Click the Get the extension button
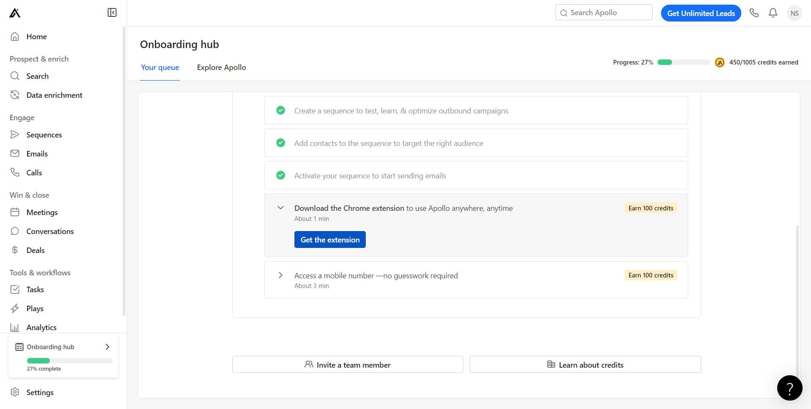 330,239
